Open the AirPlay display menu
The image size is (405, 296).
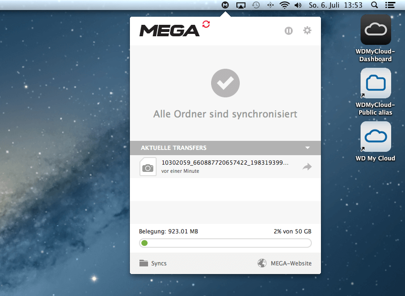click(241, 5)
